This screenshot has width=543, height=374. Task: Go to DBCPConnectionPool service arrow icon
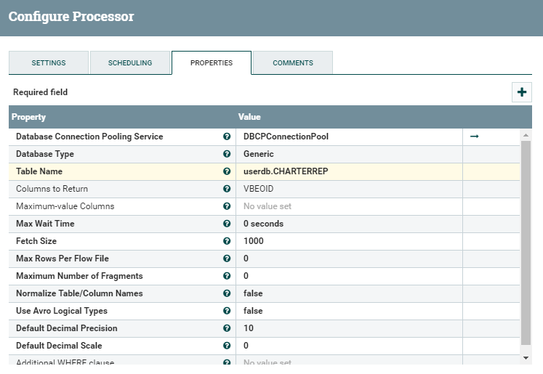click(474, 137)
